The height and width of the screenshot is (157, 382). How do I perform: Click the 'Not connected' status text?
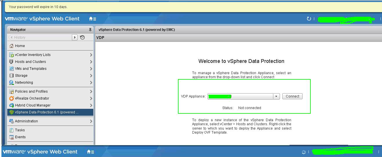(250, 108)
